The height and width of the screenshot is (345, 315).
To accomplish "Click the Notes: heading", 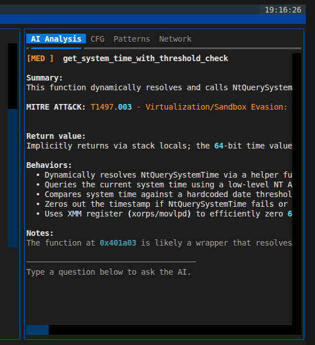I will [40, 233].
